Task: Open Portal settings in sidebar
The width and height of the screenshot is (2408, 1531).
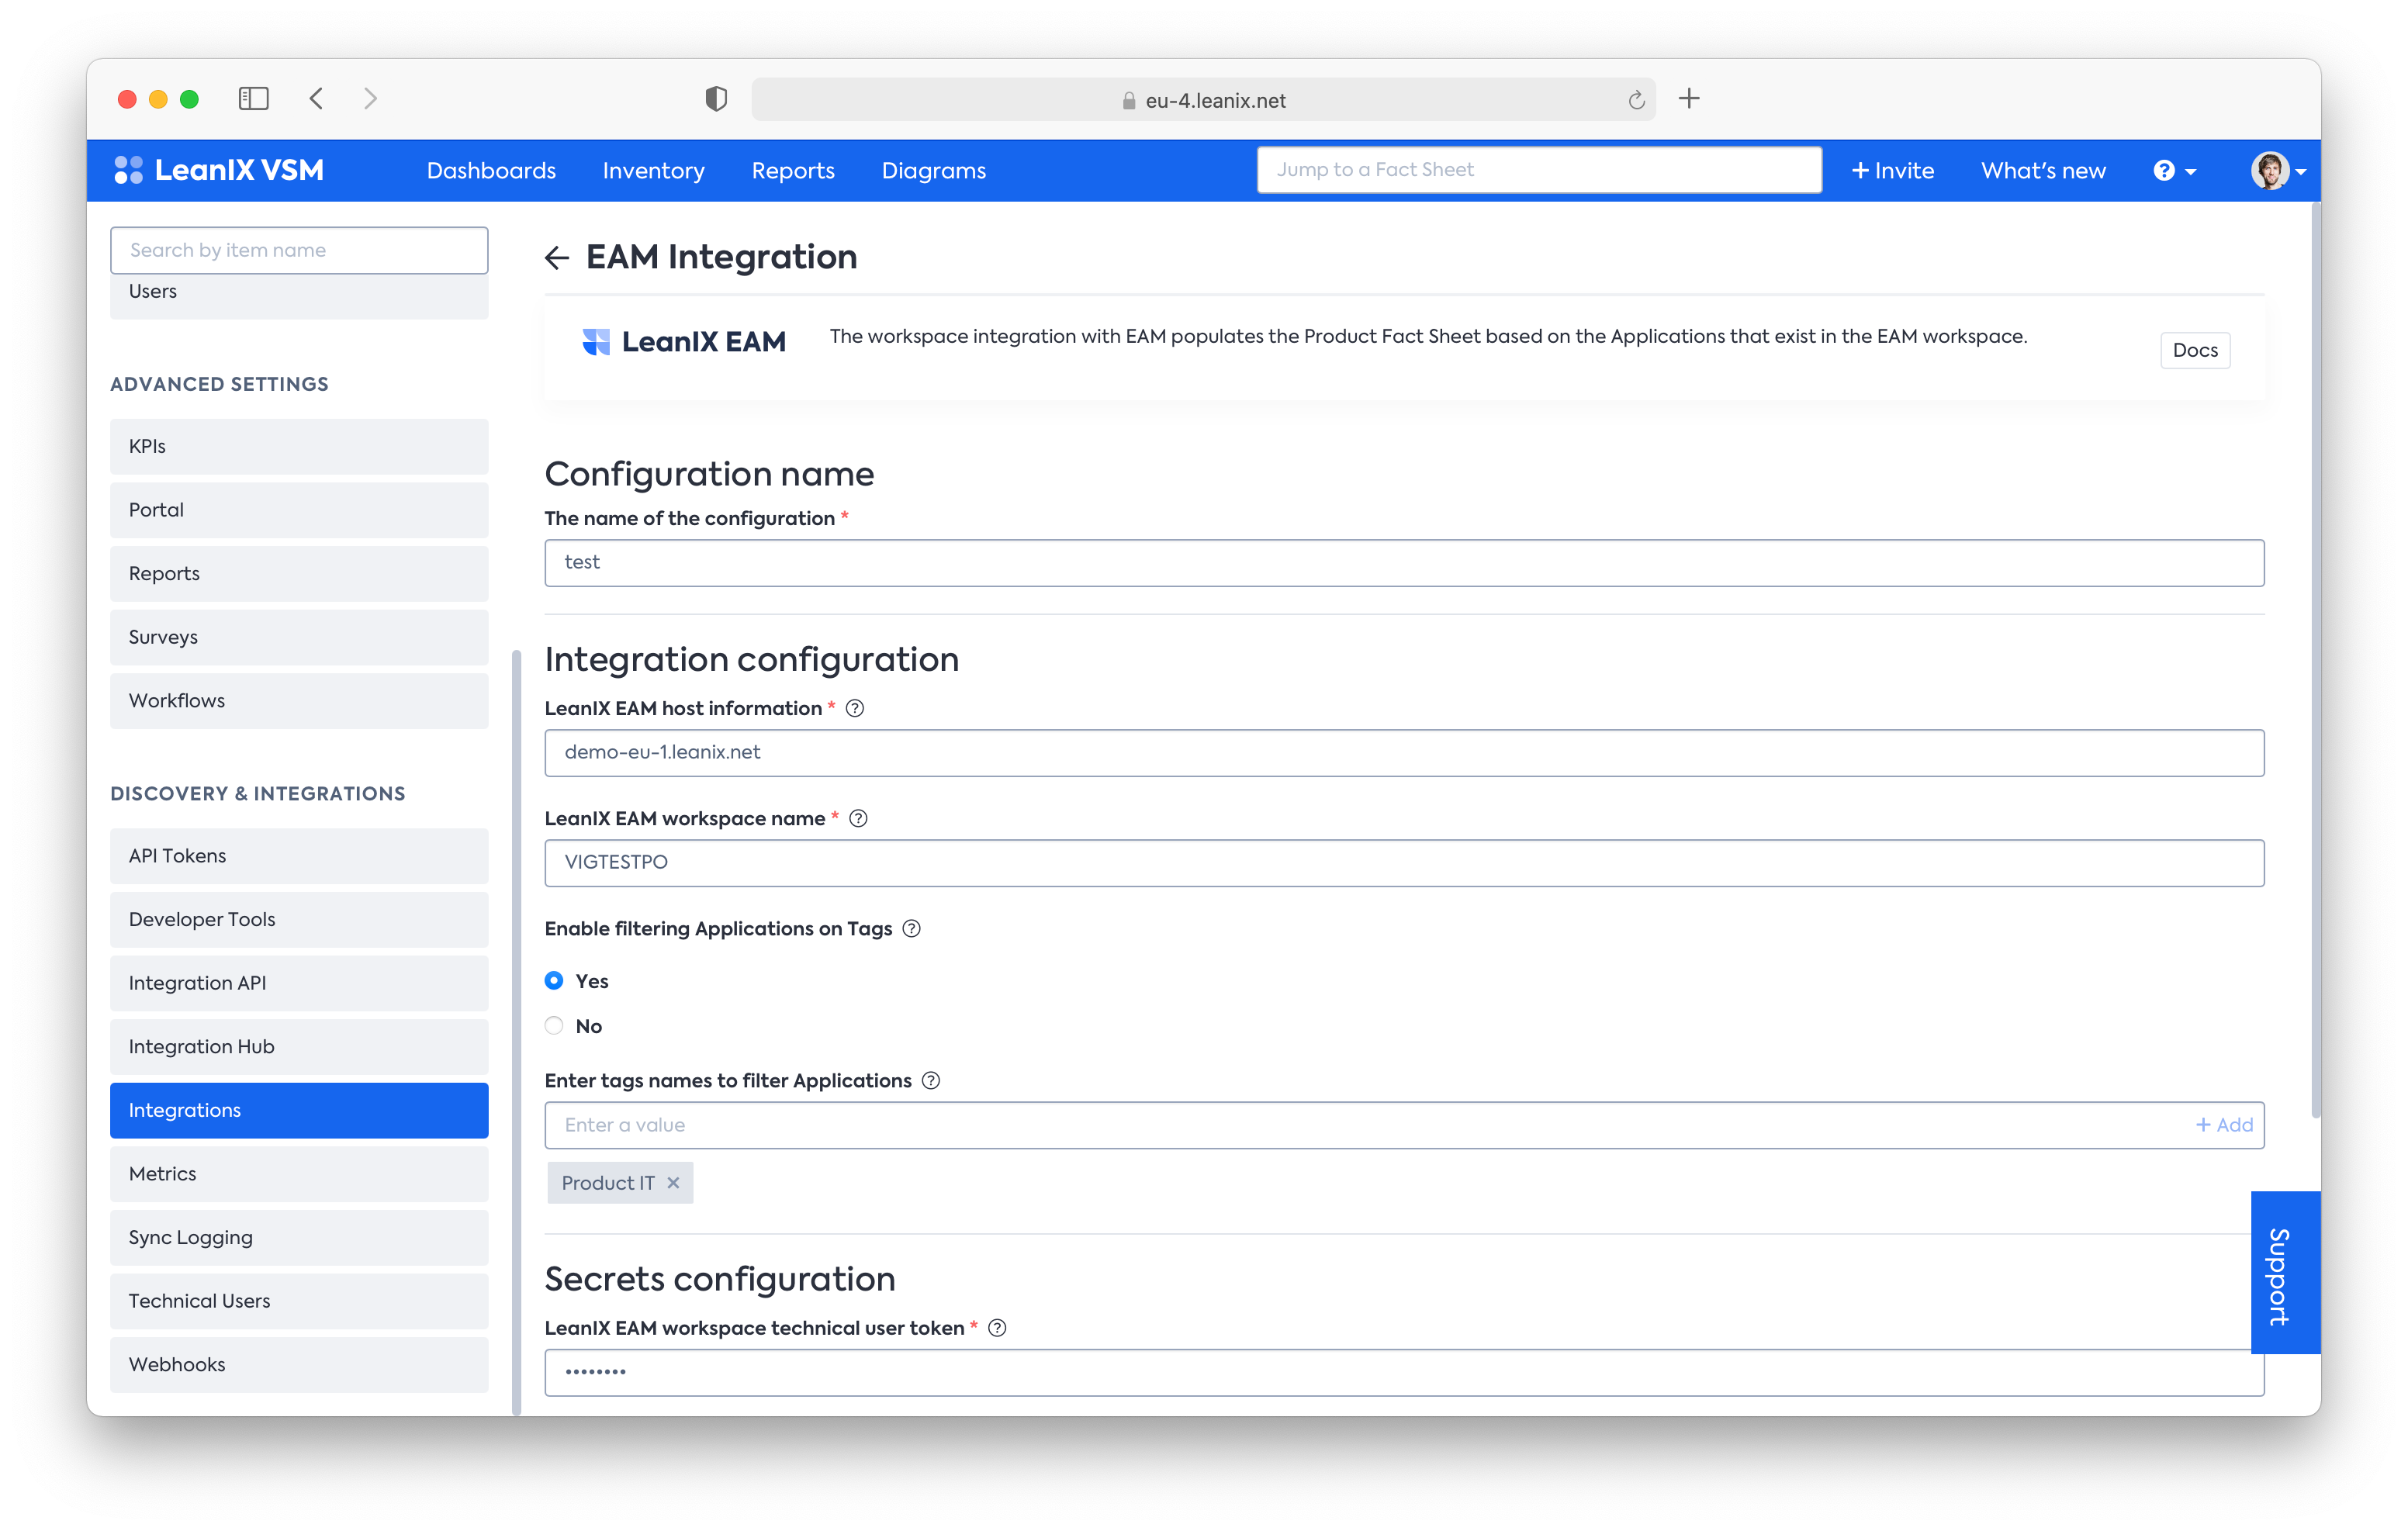Action: [299, 510]
